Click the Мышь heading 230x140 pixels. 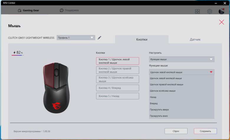[x=14, y=26]
